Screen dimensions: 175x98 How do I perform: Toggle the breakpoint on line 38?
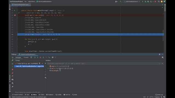pos(15,15)
